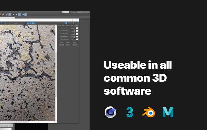Toggle the CoronaLight003 checkbox

(x=59, y=36)
